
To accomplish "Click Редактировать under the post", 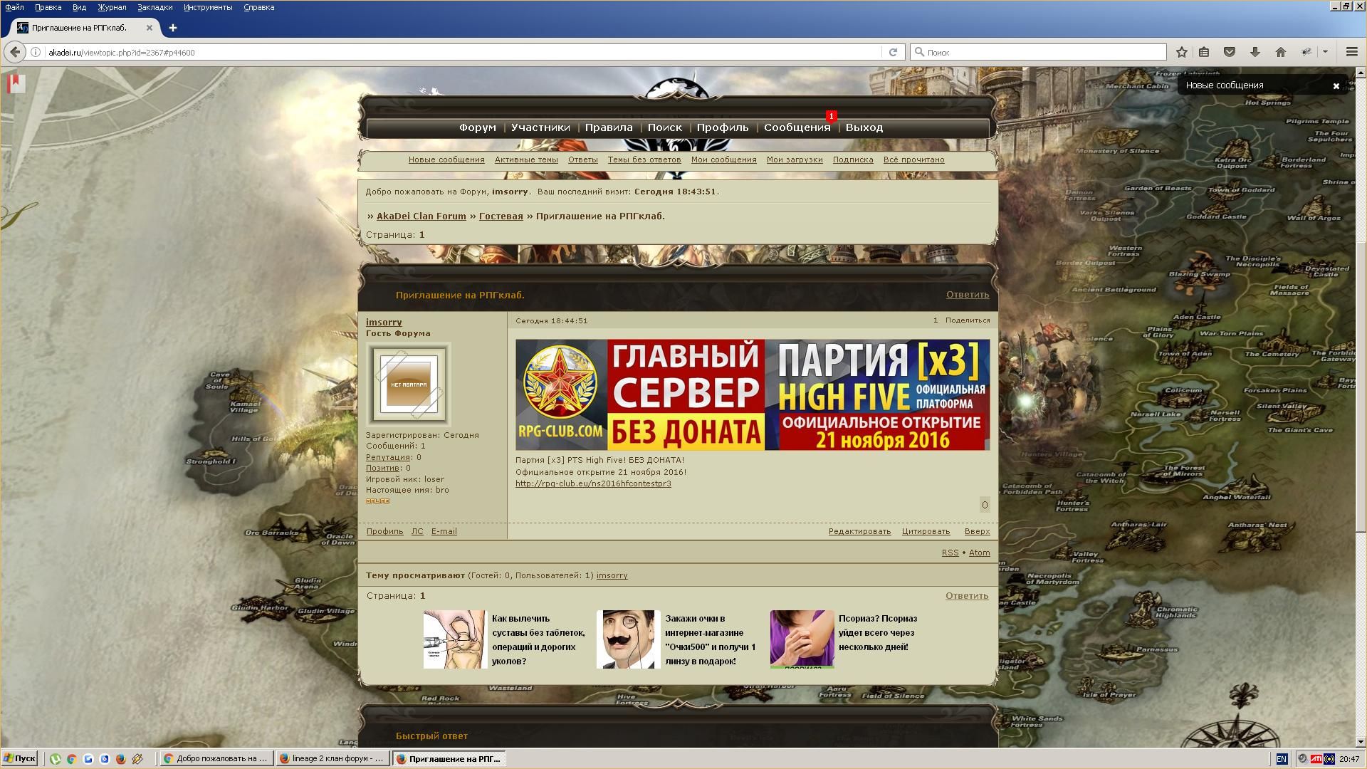I will (859, 531).
